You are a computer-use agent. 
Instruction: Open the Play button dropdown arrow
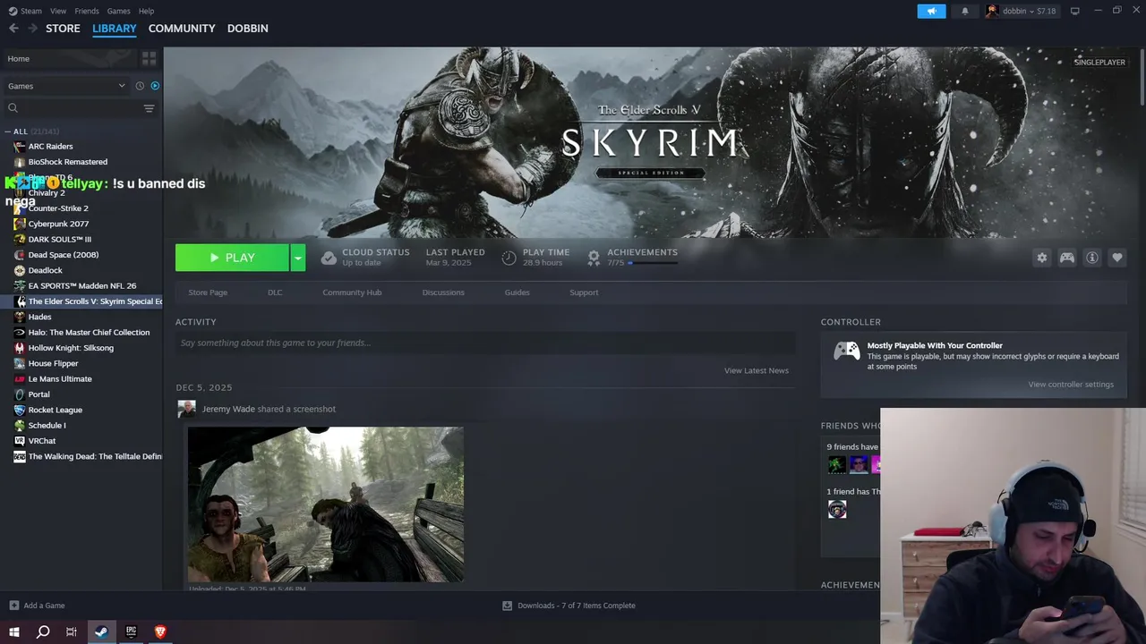(x=298, y=258)
